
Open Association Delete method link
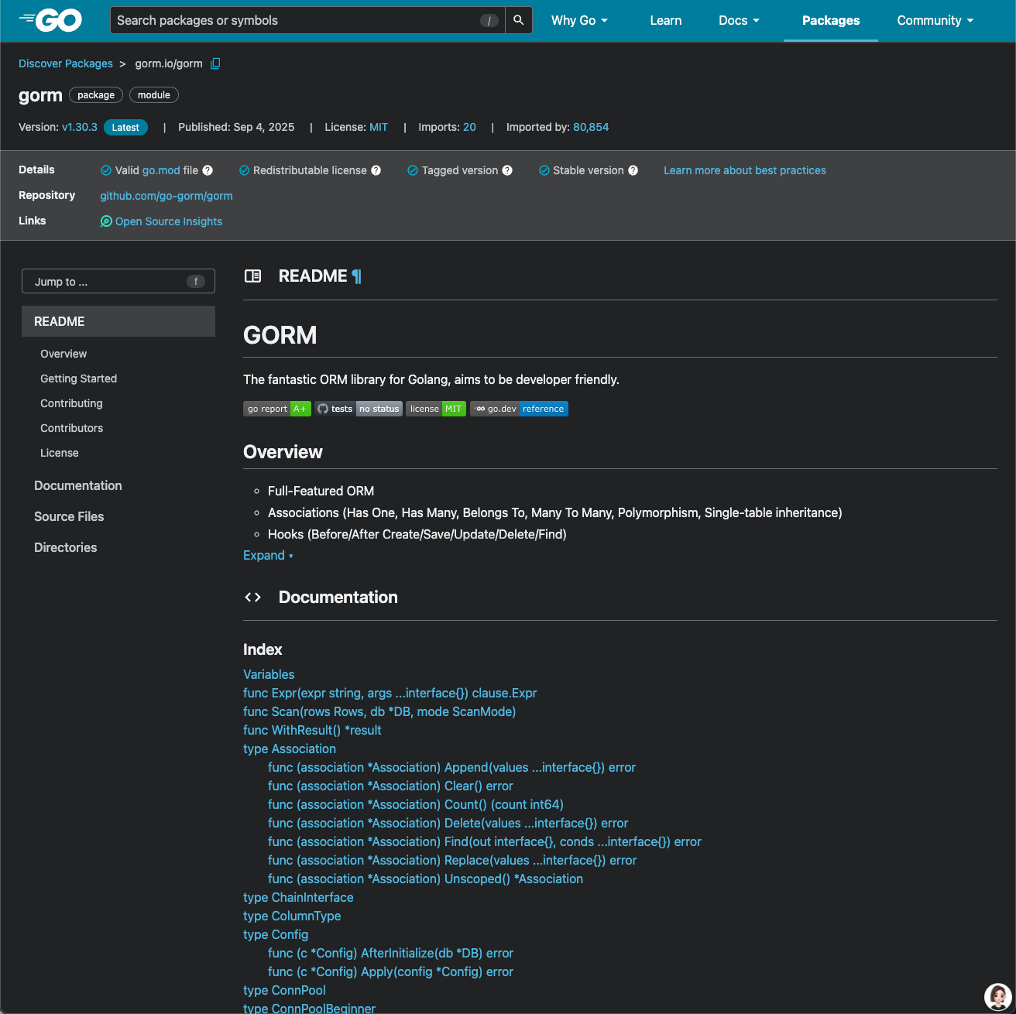click(x=448, y=823)
